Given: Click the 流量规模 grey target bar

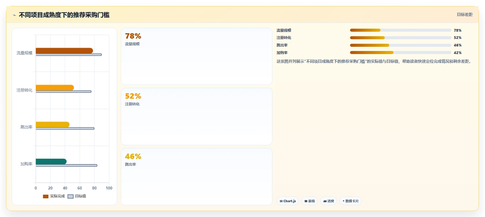Looking at the screenshot, I should pyautogui.click(x=69, y=55).
